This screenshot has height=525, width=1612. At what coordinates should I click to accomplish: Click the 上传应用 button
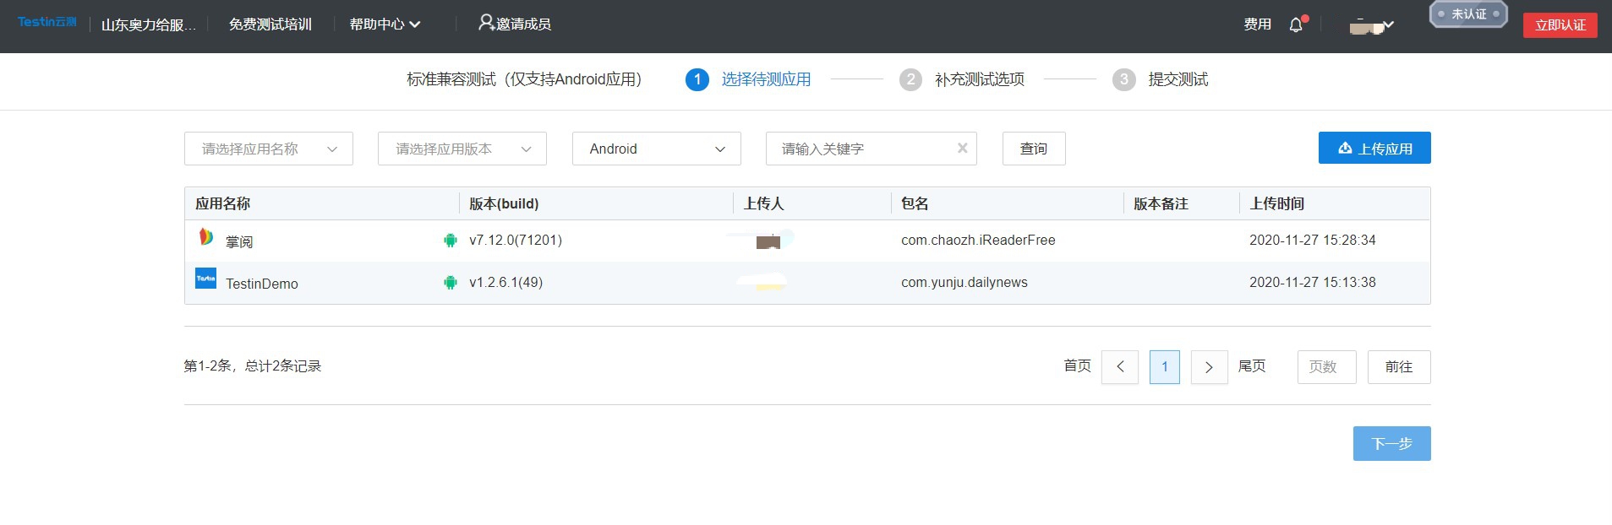click(1374, 148)
